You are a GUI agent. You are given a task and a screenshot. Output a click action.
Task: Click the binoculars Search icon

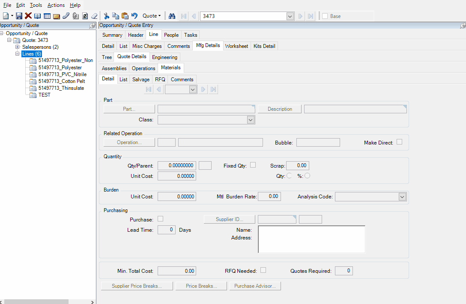pos(172,16)
